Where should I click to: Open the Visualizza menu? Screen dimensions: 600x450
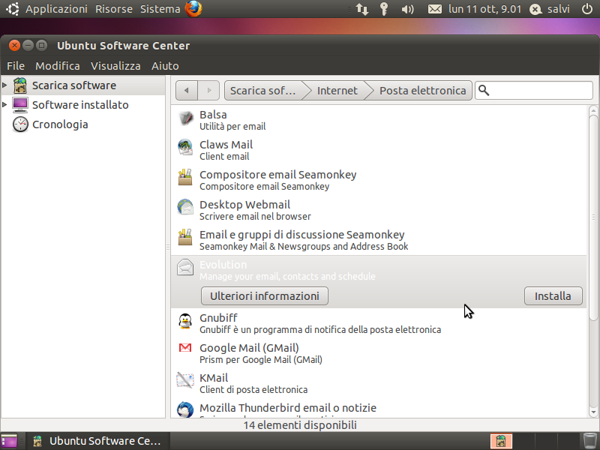point(115,66)
